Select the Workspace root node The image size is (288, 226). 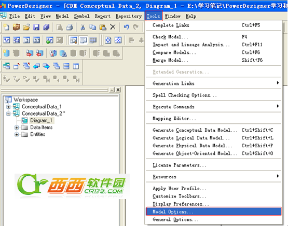point(26,100)
